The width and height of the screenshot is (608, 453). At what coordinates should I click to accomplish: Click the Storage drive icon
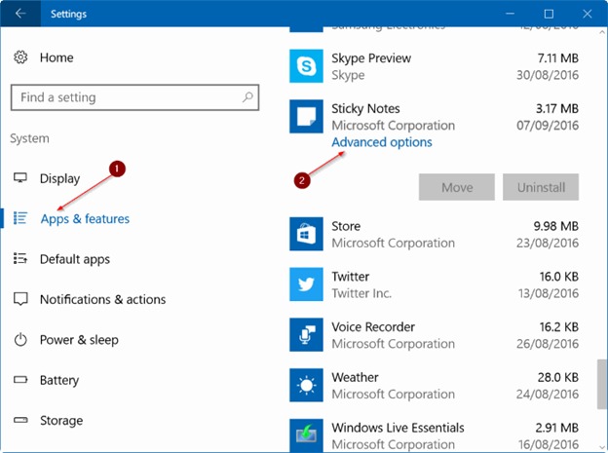click(x=20, y=420)
